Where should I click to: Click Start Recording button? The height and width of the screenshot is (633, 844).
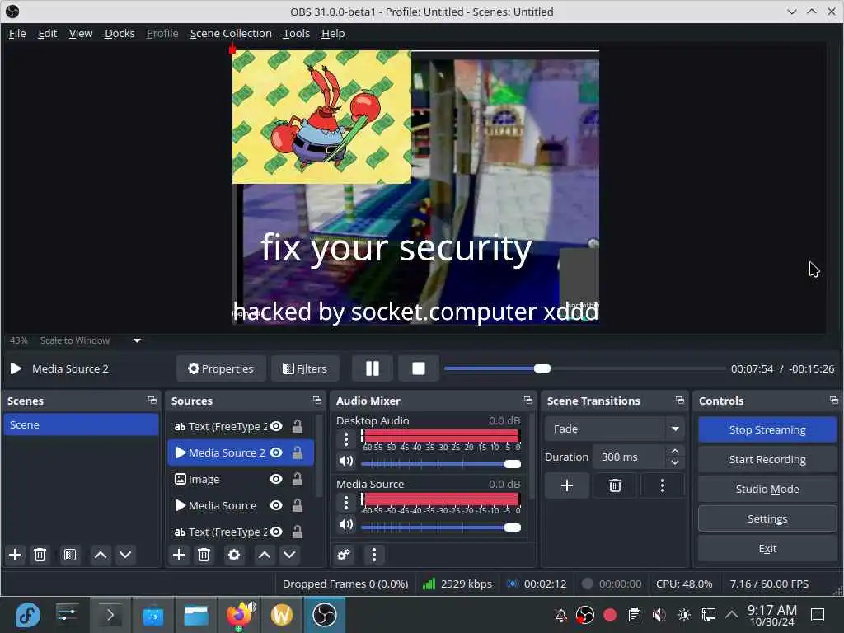point(767,459)
